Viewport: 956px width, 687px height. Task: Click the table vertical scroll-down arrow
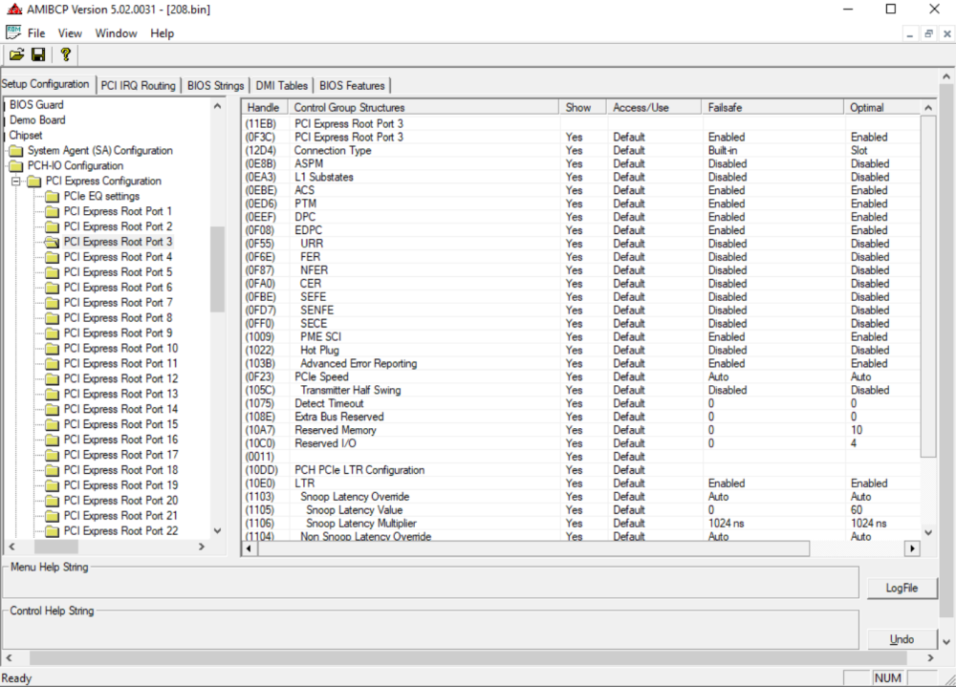pyautogui.click(x=928, y=532)
